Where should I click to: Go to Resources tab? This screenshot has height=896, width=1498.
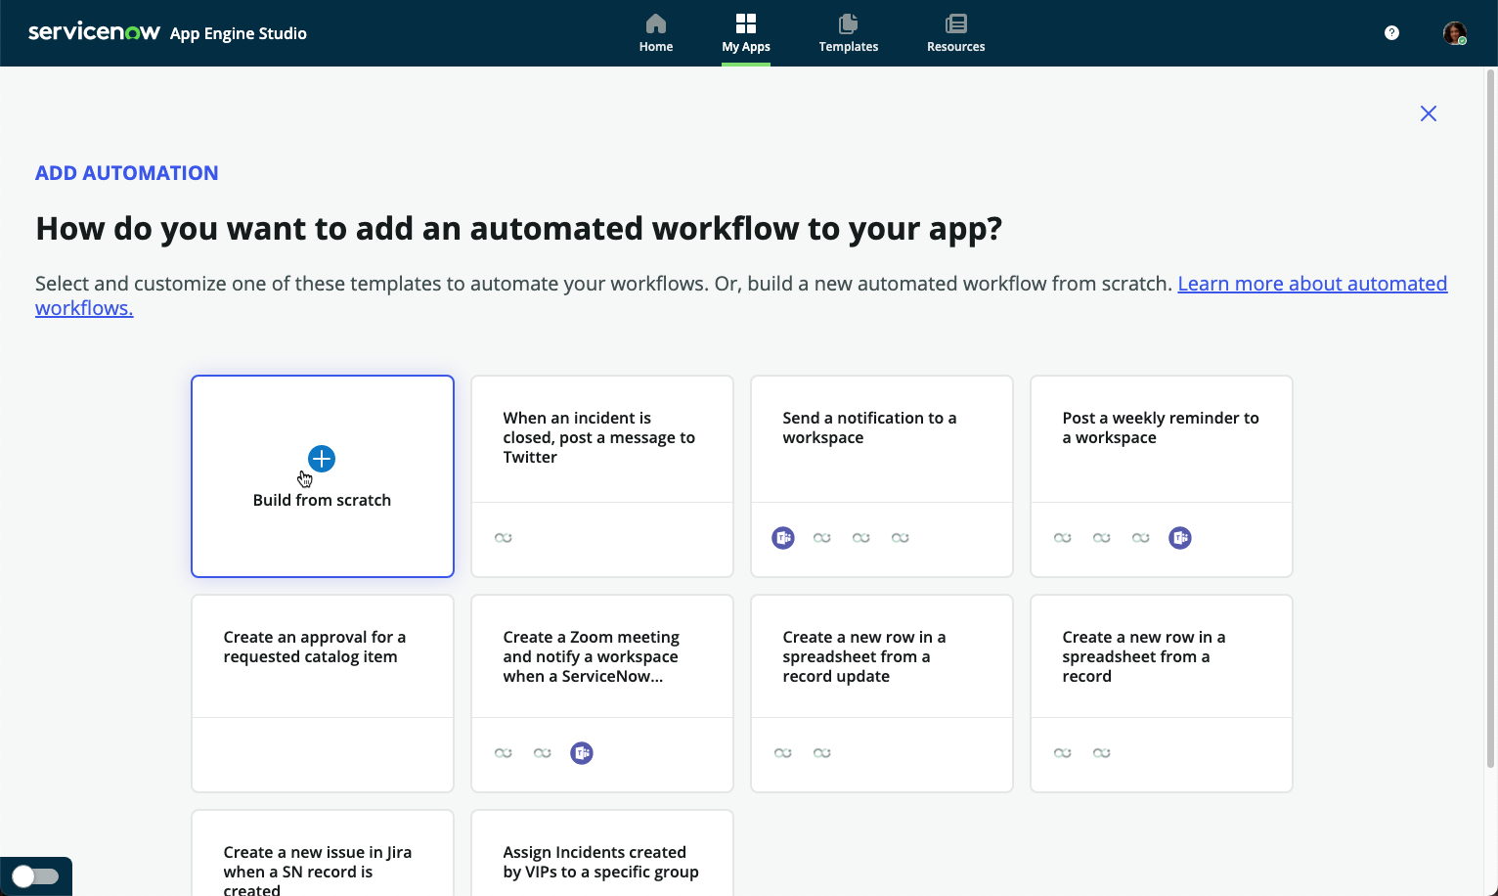[956, 33]
